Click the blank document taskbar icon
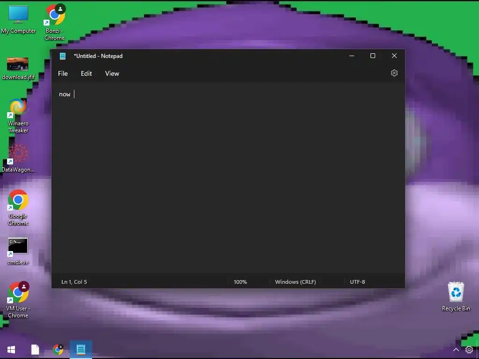The width and height of the screenshot is (479, 359). 35,350
